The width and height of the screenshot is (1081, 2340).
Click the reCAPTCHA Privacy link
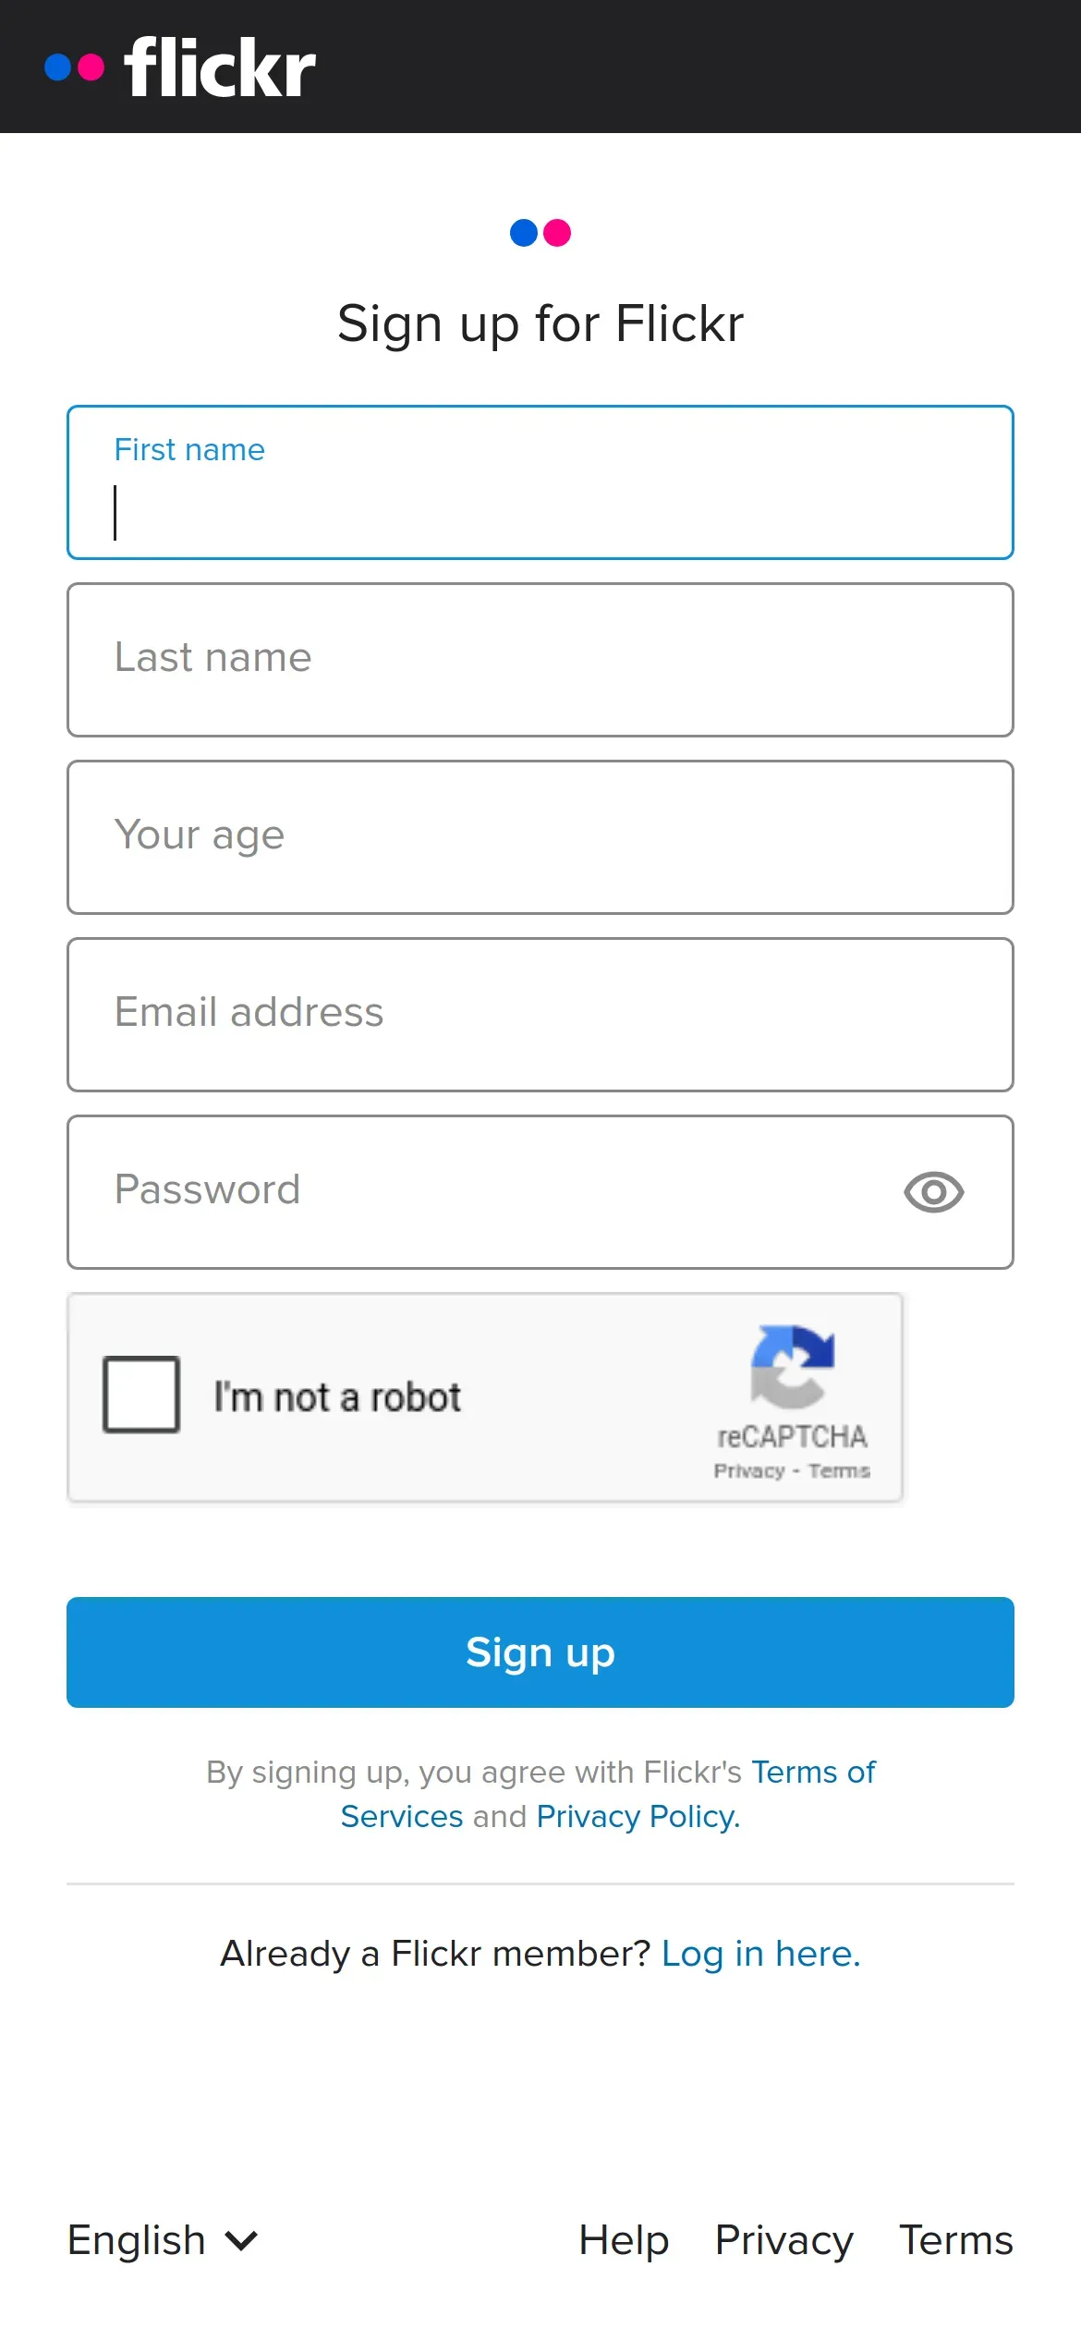(748, 1470)
